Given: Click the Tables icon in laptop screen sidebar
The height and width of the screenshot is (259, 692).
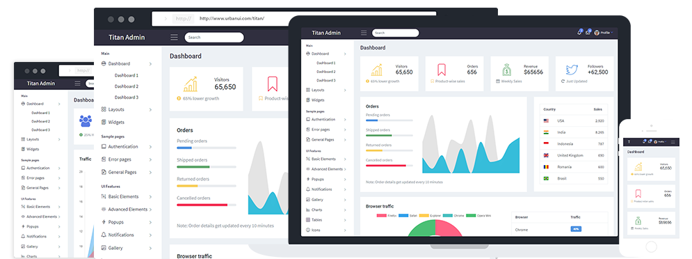Looking at the screenshot, I should (x=307, y=220).
